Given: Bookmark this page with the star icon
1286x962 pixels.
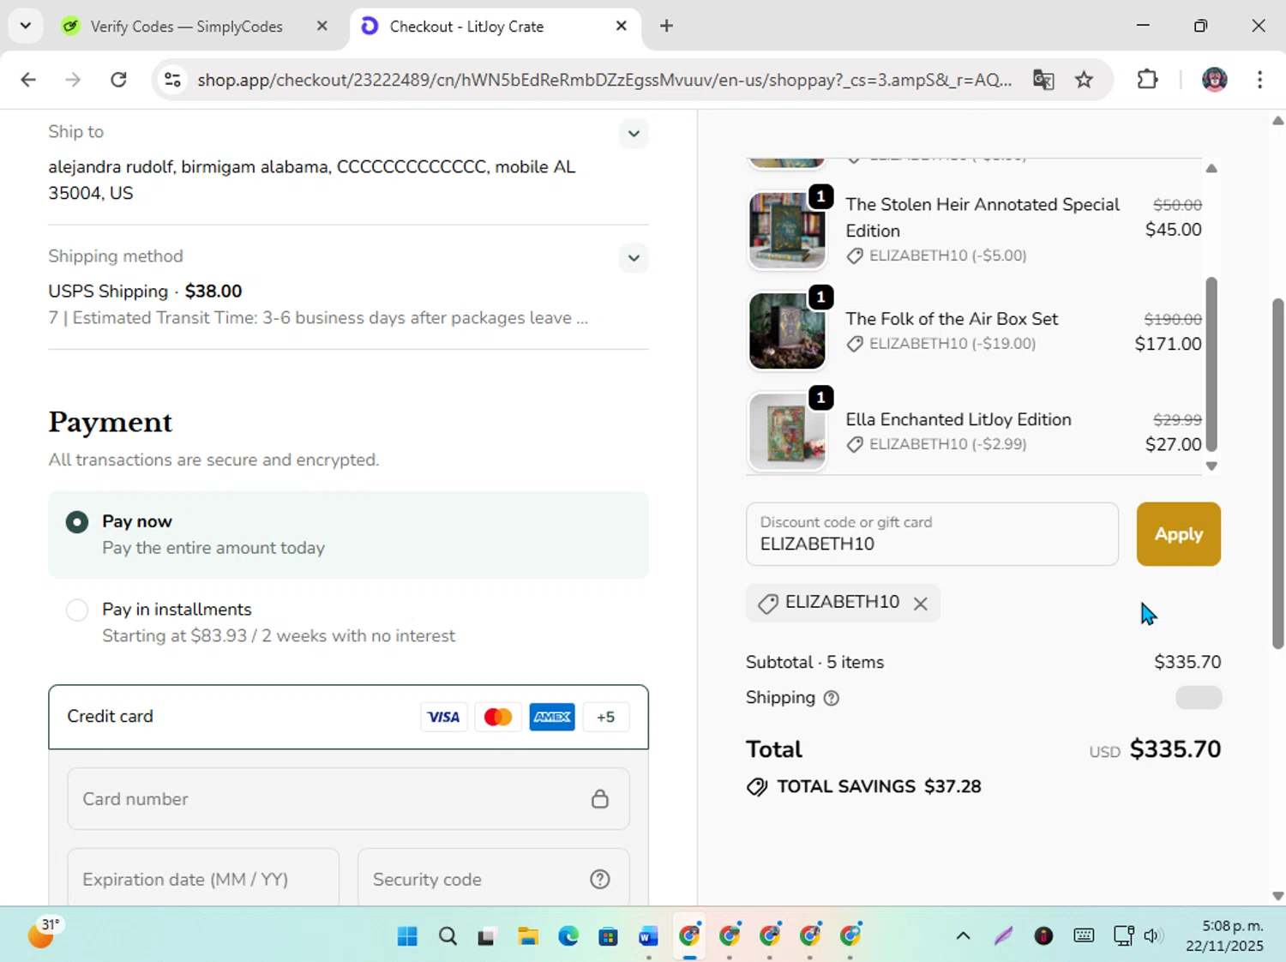Looking at the screenshot, I should click(x=1085, y=80).
